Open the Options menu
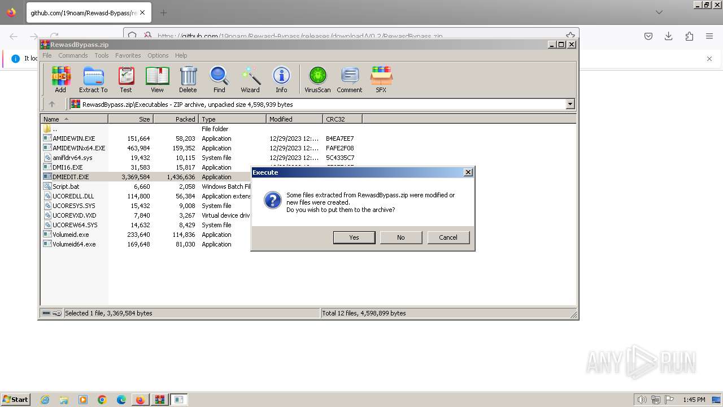This screenshot has width=723, height=407. (158, 55)
